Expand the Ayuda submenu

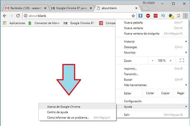152,106
